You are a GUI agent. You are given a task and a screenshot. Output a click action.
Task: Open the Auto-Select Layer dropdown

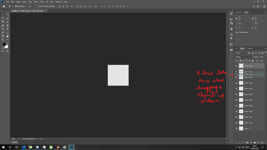[x=30, y=6]
